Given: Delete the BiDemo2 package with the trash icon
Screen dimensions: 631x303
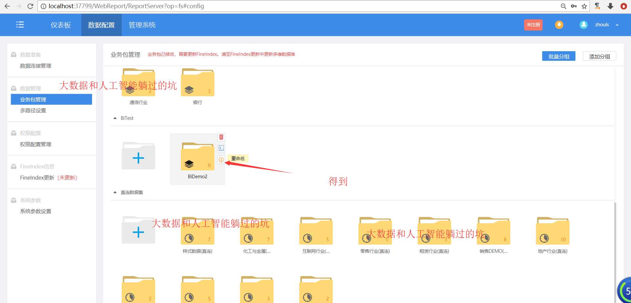Looking at the screenshot, I should (221, 137).
